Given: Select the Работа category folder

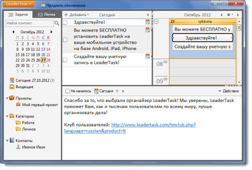Looking at the screenshot, I should (x=18, y=123).
